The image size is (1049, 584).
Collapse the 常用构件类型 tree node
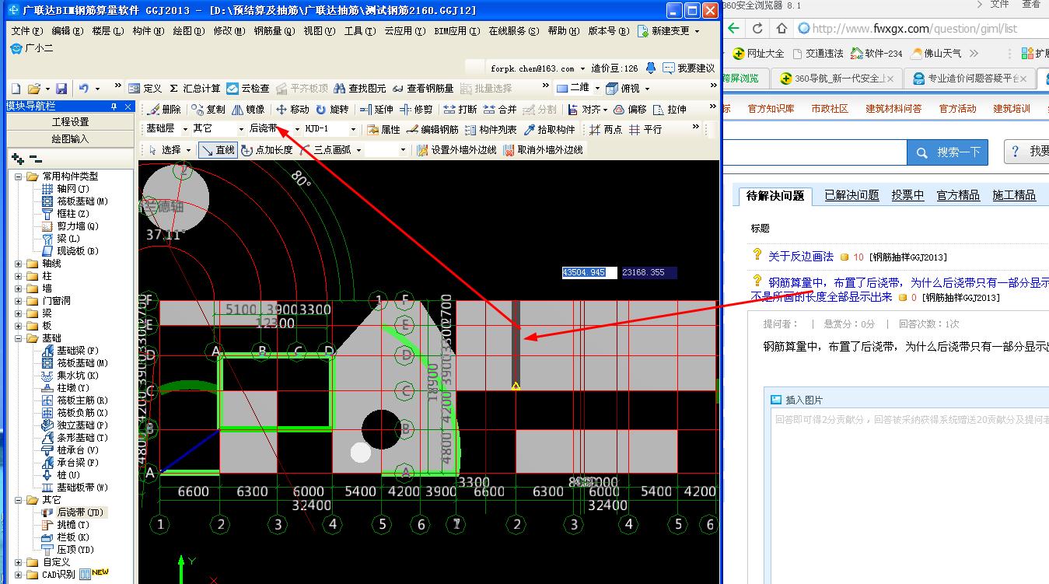click(18, 177)
